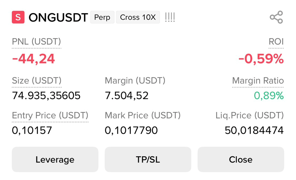Click the -44,24 PNL value
The image size is (296, 180).
[34, 59]
